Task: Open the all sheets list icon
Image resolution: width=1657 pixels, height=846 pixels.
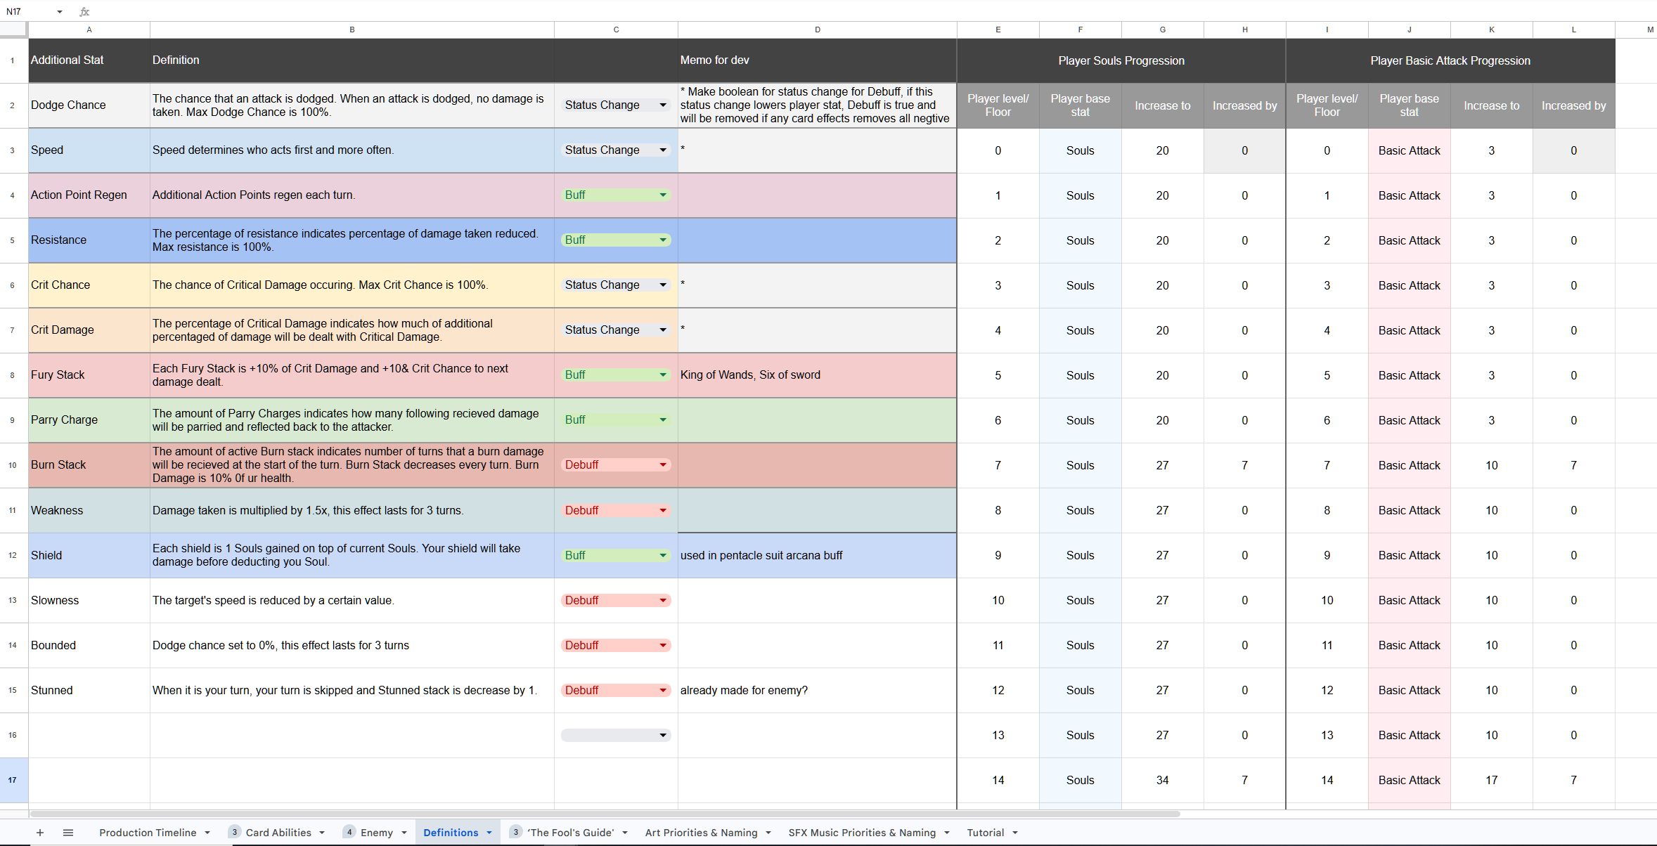Action: (x=68, y=833)
